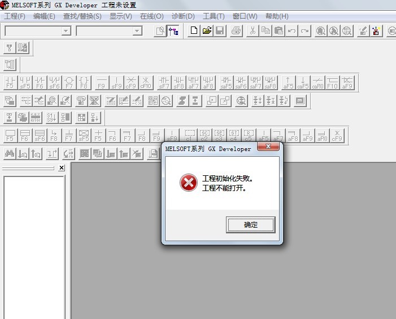Click the binoculars find icon
Image resolution: width=396 pixels, height=319 pixels.
(10, 153)
